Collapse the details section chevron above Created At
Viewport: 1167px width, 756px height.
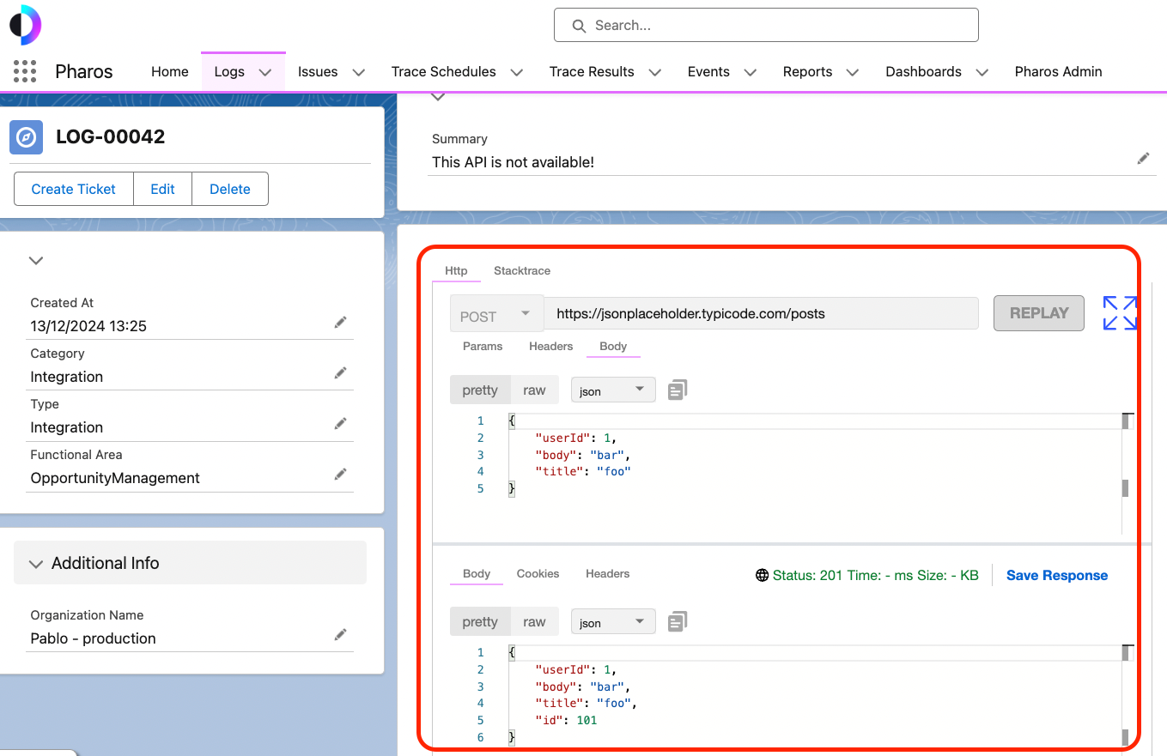pyautogui.click(x=36, y=260)
